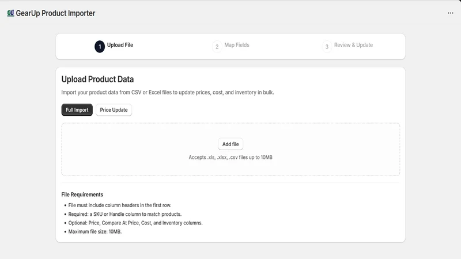This screenshot has width=461, height=259.
Task: Click the step 3 number circle
Action: pos(327,47)
